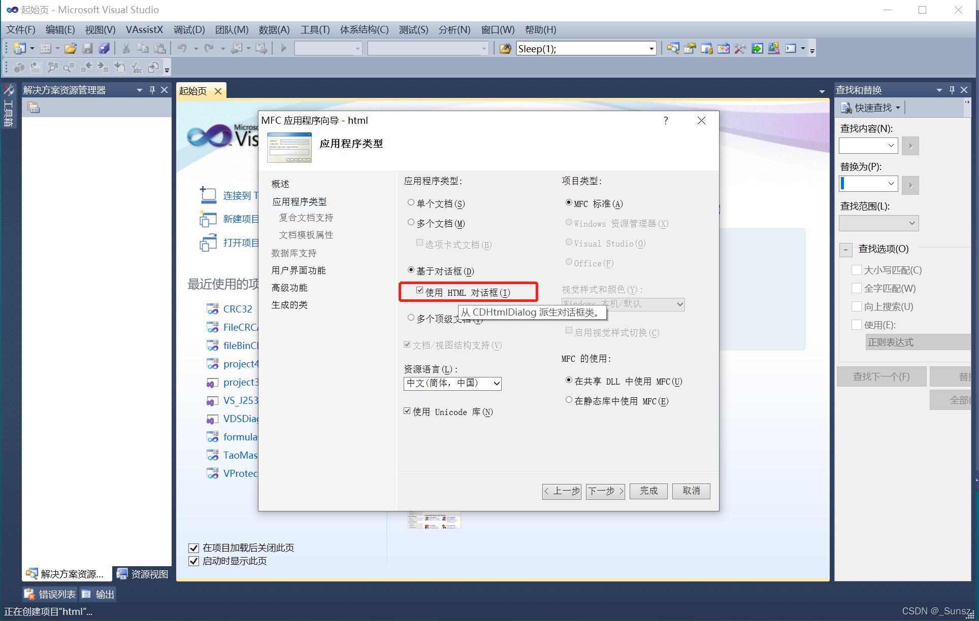Open the Properties Window toolbar icon
This screenshot has height=621, width=979.
(x=690, y=49)
